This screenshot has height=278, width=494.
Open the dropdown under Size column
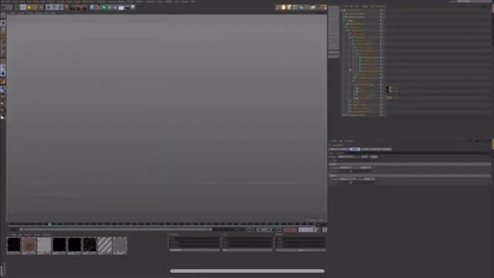[247, 250]
